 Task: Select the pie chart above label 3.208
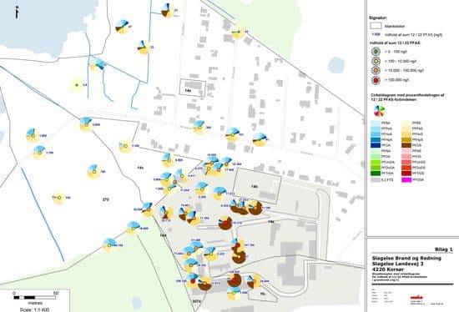[x=201, y=189]
